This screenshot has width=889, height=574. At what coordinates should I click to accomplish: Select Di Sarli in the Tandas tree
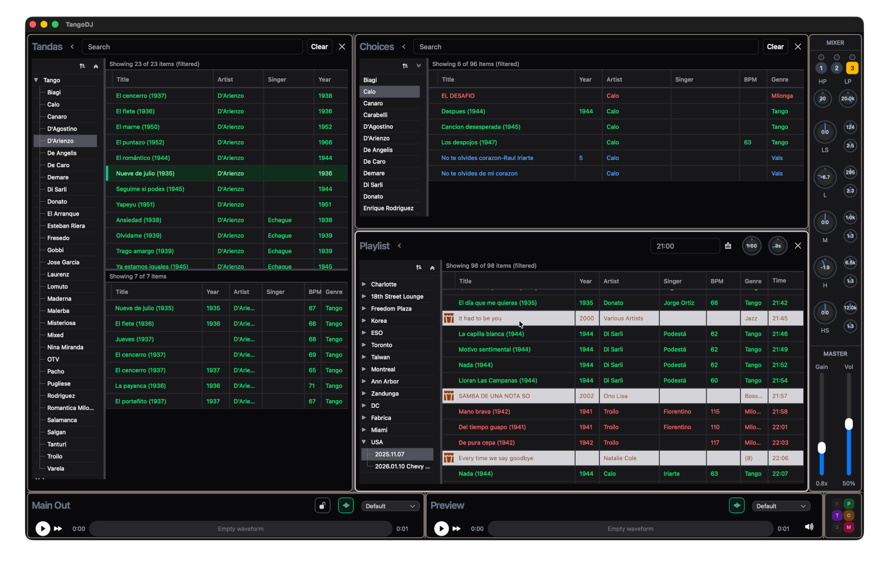(65, 189)
